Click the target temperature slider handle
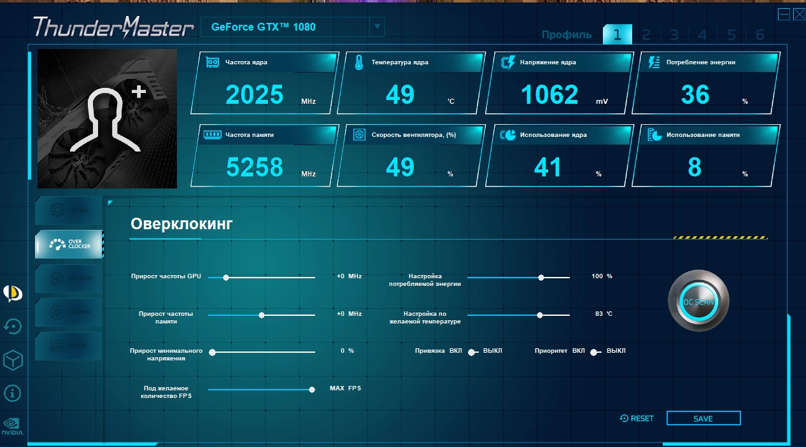The width and height of the screenshot is (806, 447). [540, 315]
